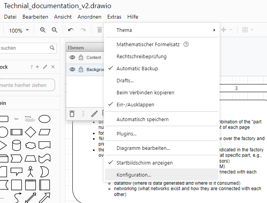
Task: Toggle lock on the Background layer
Action: click(x=81, y=70)
